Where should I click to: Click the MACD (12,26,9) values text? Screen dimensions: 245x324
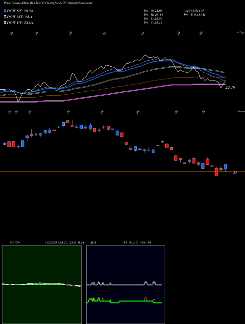(x=64, y=243)
